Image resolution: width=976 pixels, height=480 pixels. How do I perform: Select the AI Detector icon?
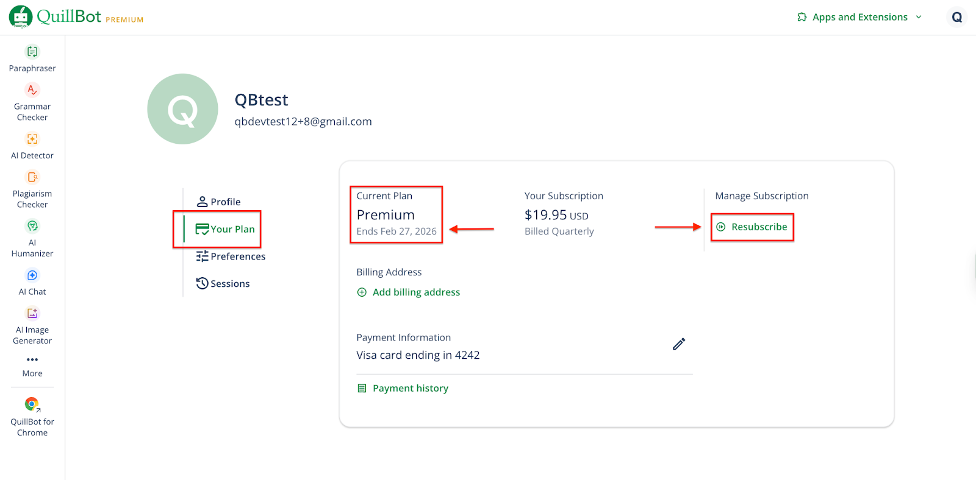point(32,139)
